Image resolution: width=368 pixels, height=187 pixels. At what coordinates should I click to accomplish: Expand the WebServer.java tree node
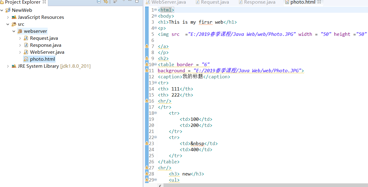click(20, 52)
